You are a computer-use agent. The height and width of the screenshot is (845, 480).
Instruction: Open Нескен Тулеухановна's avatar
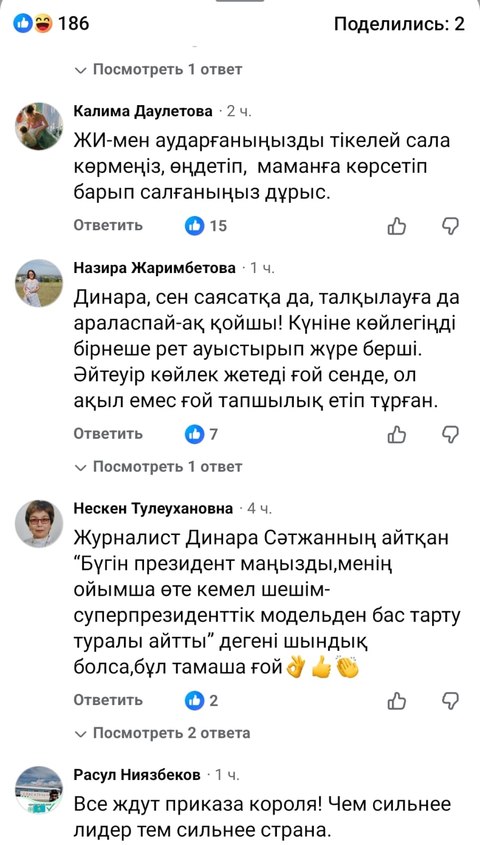39,523
